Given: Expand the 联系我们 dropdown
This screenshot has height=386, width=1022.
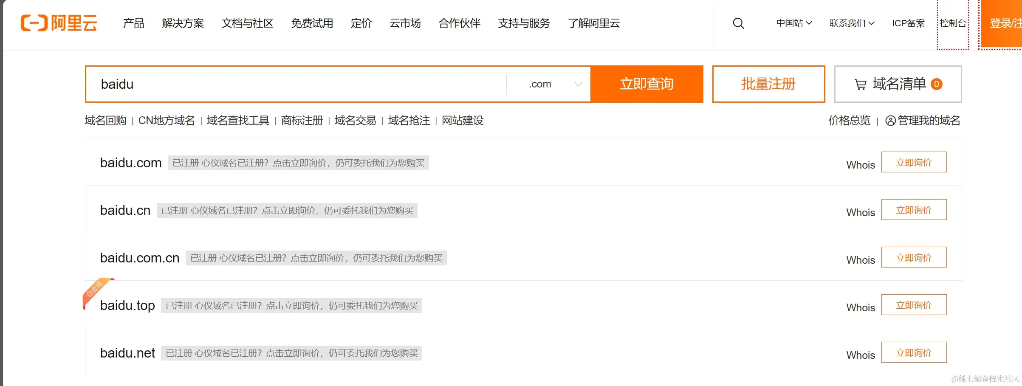Looking at the screenshot, I should (x=852, y=23).
